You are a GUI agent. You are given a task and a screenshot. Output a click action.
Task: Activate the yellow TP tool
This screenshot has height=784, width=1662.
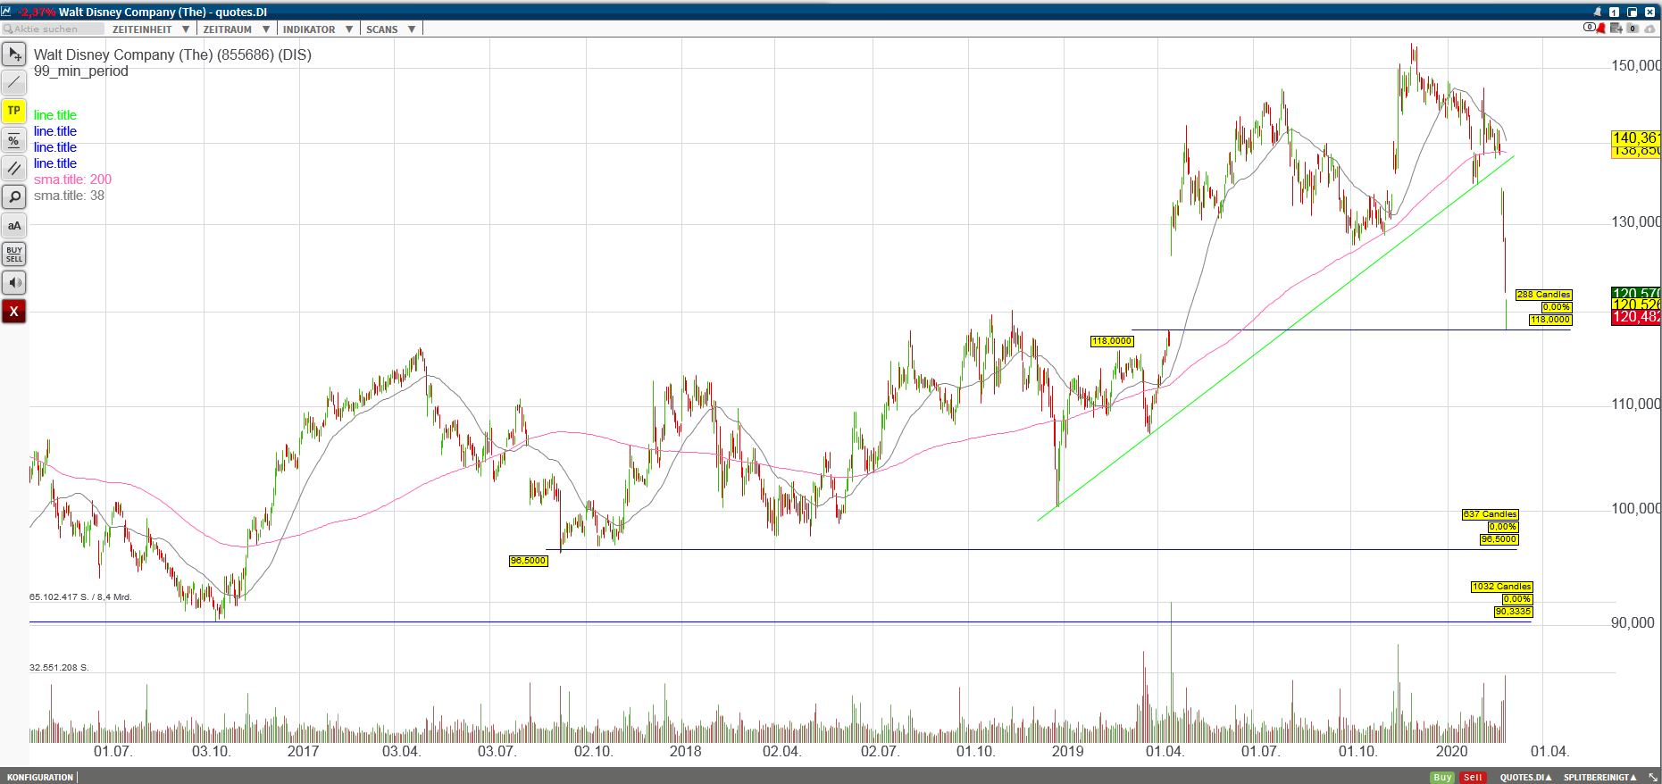click(14, 112)
